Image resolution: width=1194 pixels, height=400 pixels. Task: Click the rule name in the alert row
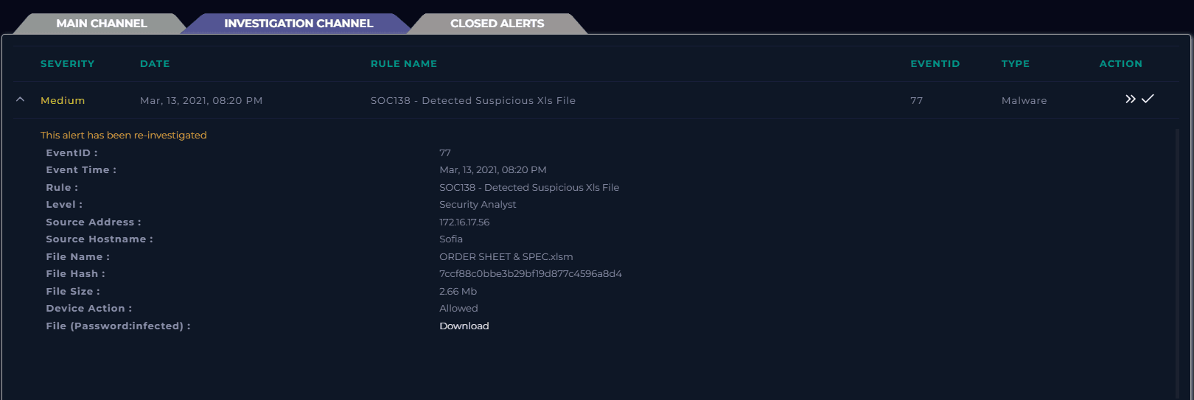pos(472,101)
